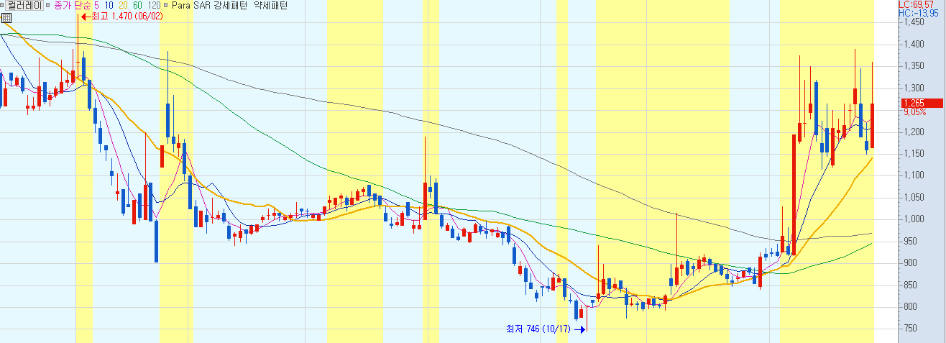Screen dimensions: 946x343
Task: Click the 최저 746 (10/17) low marker
Action: point(546,329)
